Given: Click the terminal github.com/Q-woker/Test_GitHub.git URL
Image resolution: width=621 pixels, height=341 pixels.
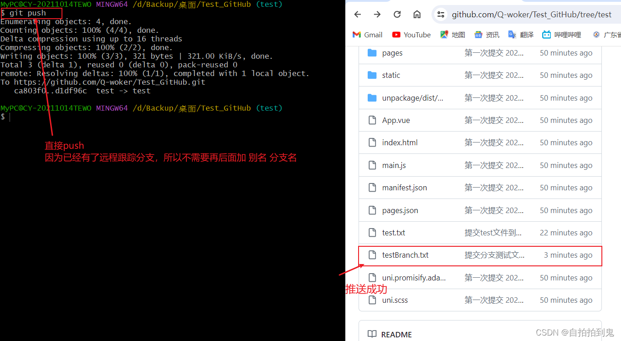Looking at the screenshot, I should (110, 82).
